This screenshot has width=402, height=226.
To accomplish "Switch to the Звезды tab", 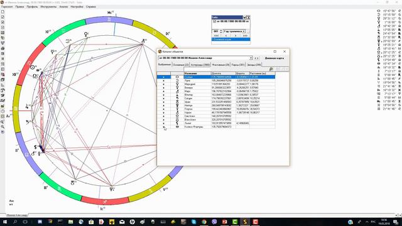I will pyautogui.click(x=254, y=65).
